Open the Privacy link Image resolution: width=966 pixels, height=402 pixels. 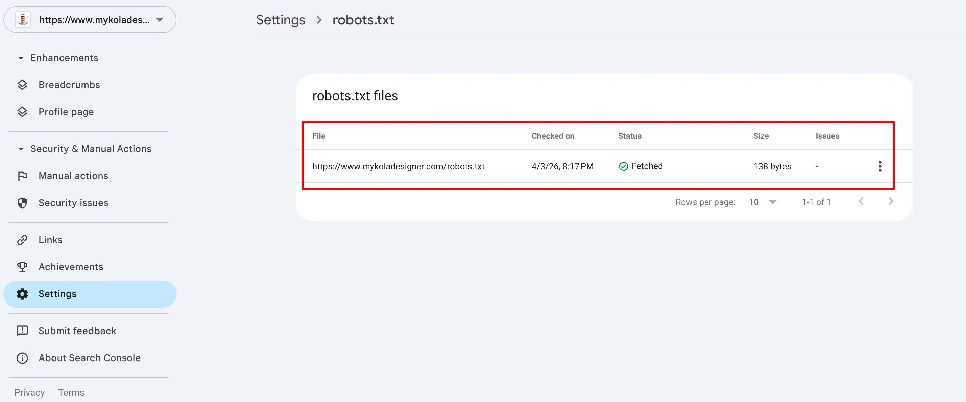pyautogui.click(x=29, y=392)
